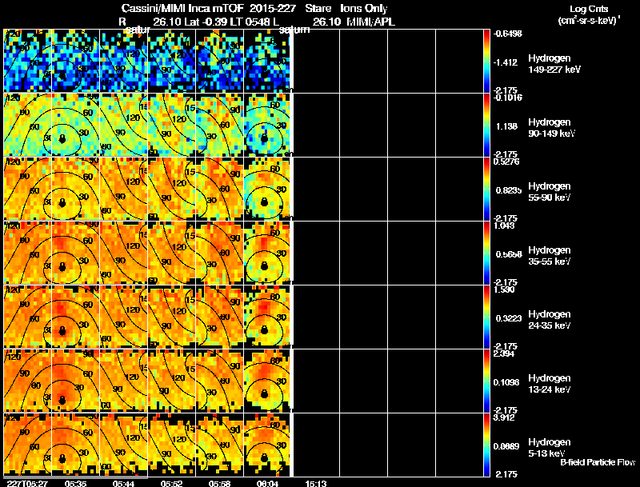Pick the Hydrogen 5-13 keV color scale bar
640x487 pixels.
click(486, 445)
